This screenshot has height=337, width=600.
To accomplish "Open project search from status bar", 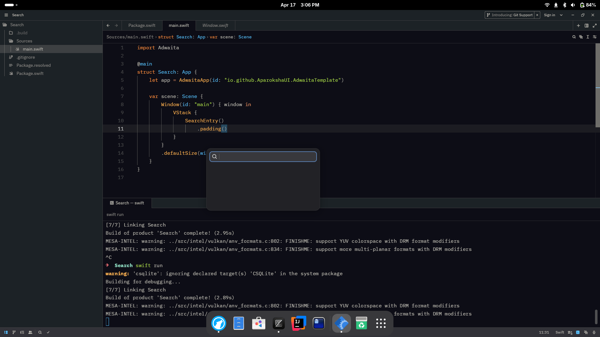I will click(x=40, y=332).
